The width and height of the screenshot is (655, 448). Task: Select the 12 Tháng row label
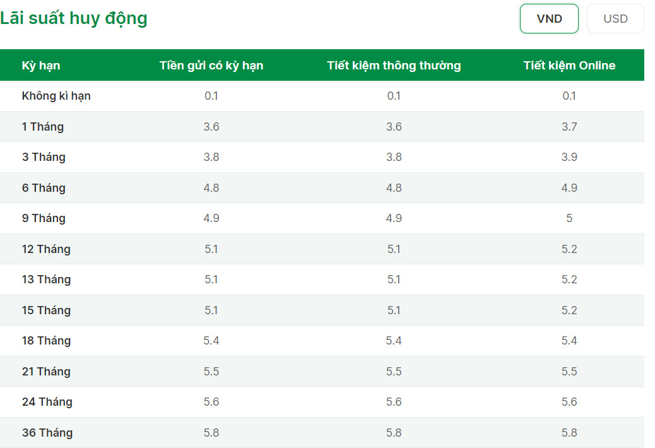(x=46, y=249)
